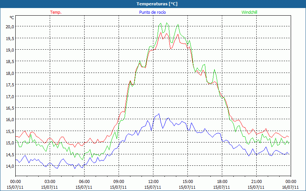Click the 16/07/11 date label

click(290, 187)
